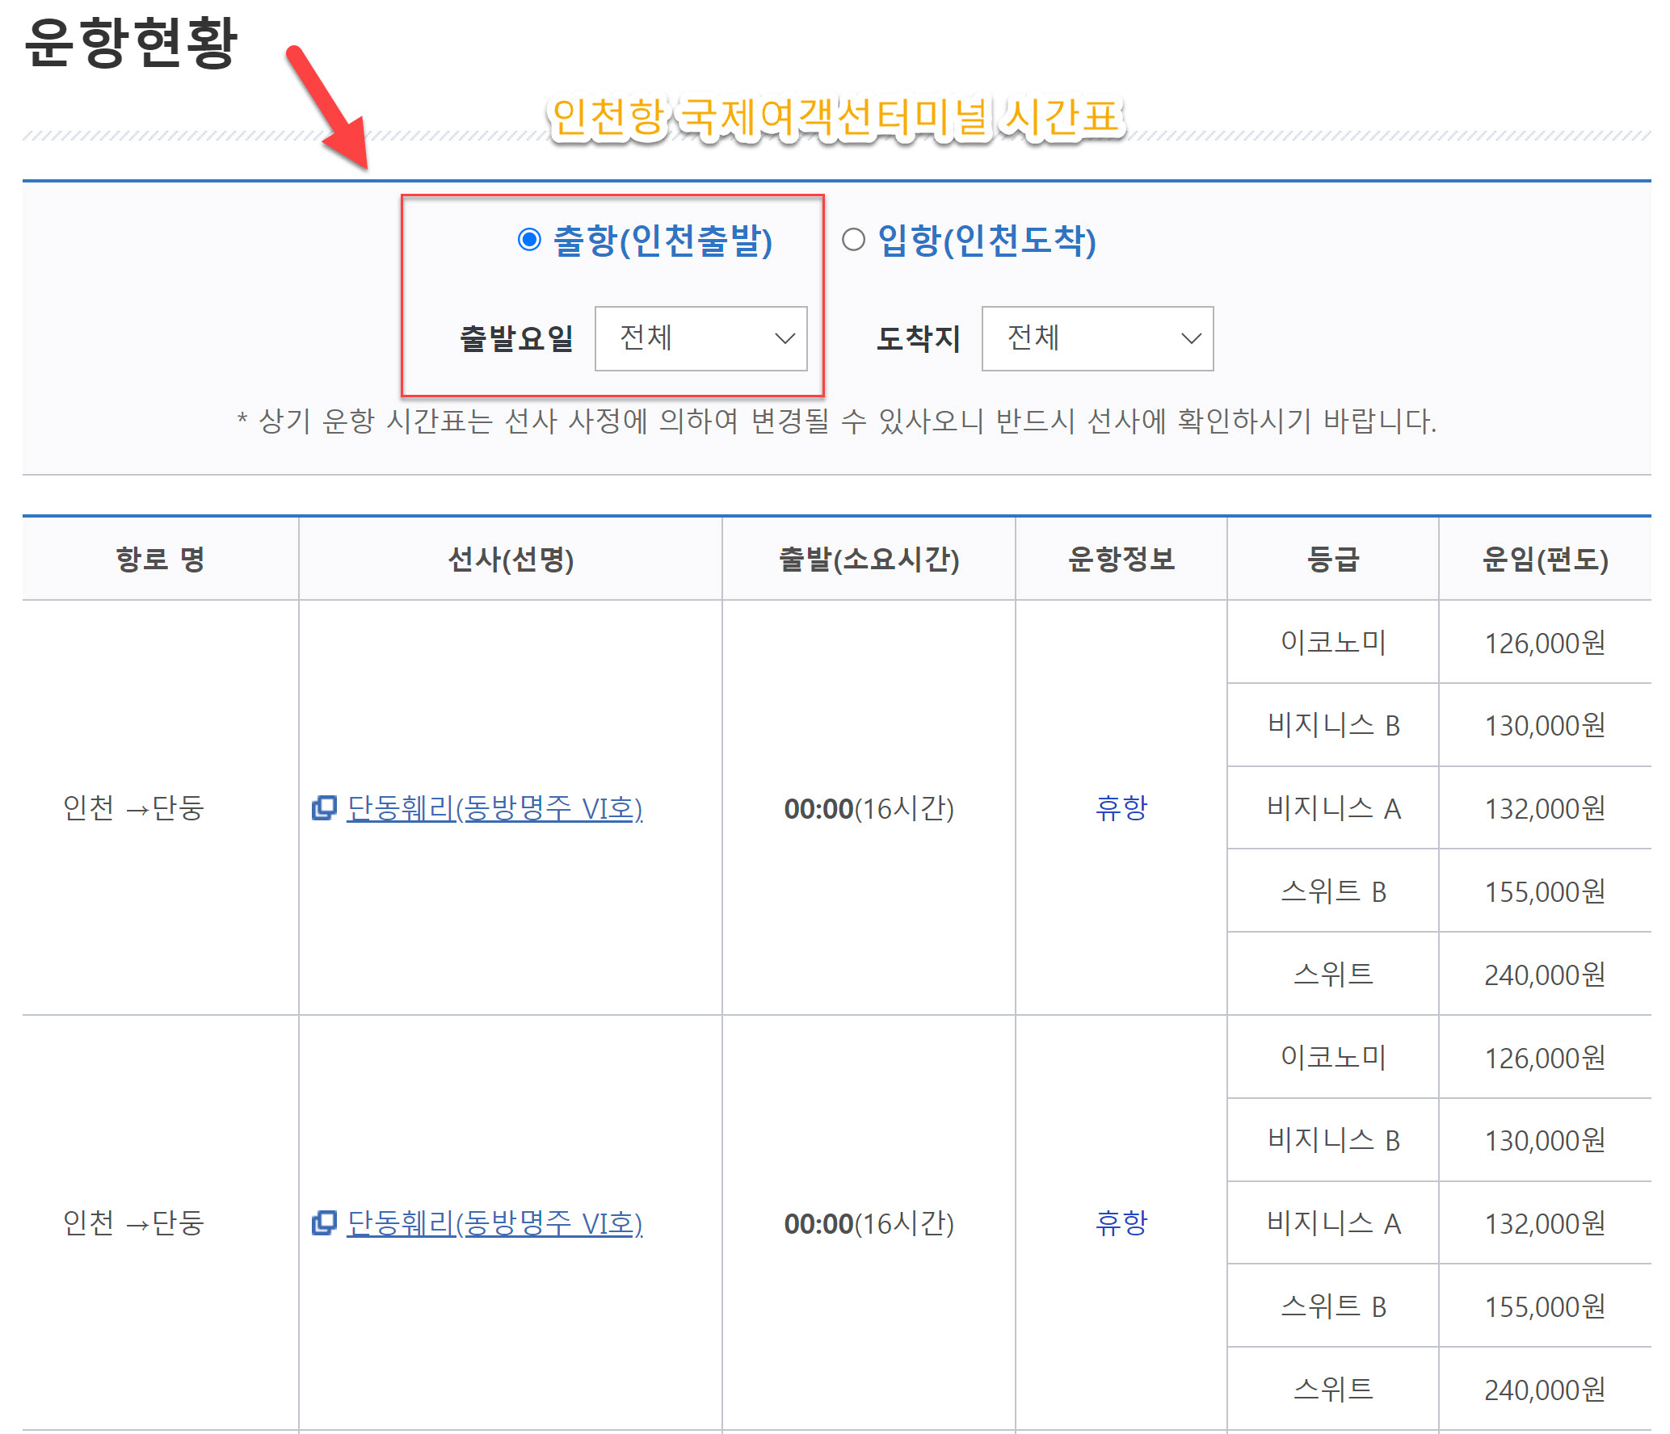The width and height of the screenshot is (1670, 1434).
Task: Open second row 단동훼리(동방명주 VI호) link
Action: (494, 1223)
